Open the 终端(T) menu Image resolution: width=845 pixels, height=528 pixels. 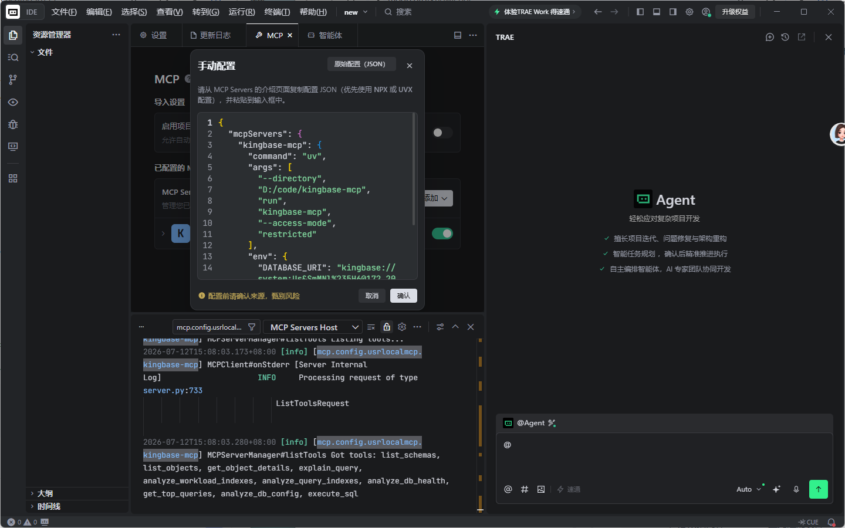(x=277, y=12)
